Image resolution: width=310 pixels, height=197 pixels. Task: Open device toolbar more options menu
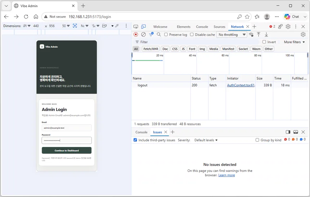pyautogui.click(x=126, y=26)
